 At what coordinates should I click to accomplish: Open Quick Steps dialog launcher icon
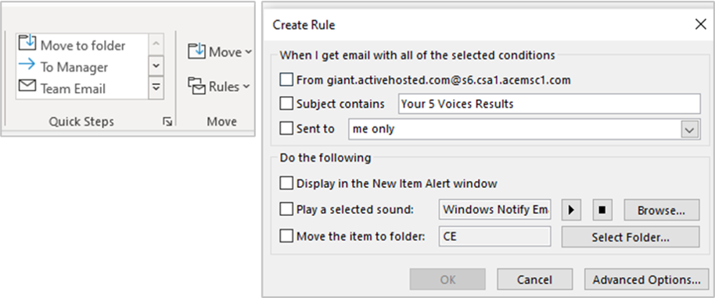tap(168, 122)
